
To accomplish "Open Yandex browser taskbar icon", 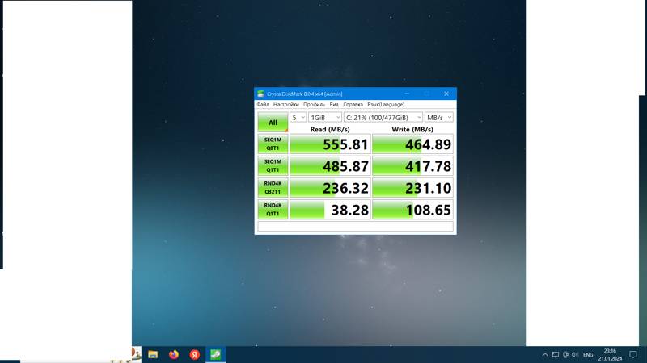I will 195,354.
